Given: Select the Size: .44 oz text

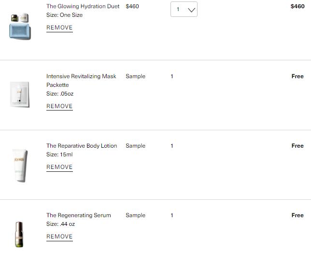Looking at the screenshot, I should click(60, 224).
